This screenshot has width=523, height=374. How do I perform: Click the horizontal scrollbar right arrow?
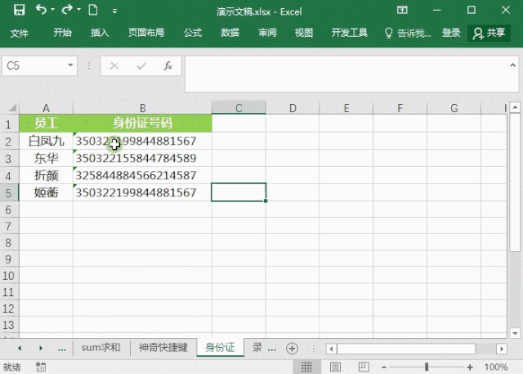tap(501, 349)
